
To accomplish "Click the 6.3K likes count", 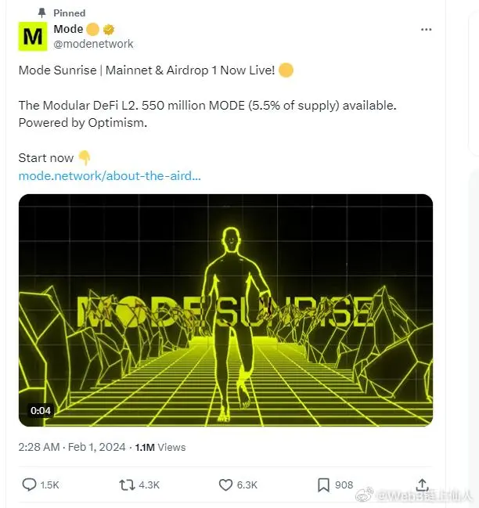I will 247,485.
